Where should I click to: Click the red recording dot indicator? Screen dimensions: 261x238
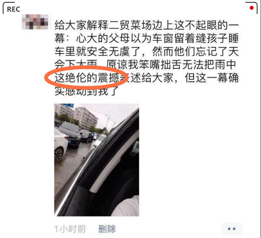tap(252, 8)
